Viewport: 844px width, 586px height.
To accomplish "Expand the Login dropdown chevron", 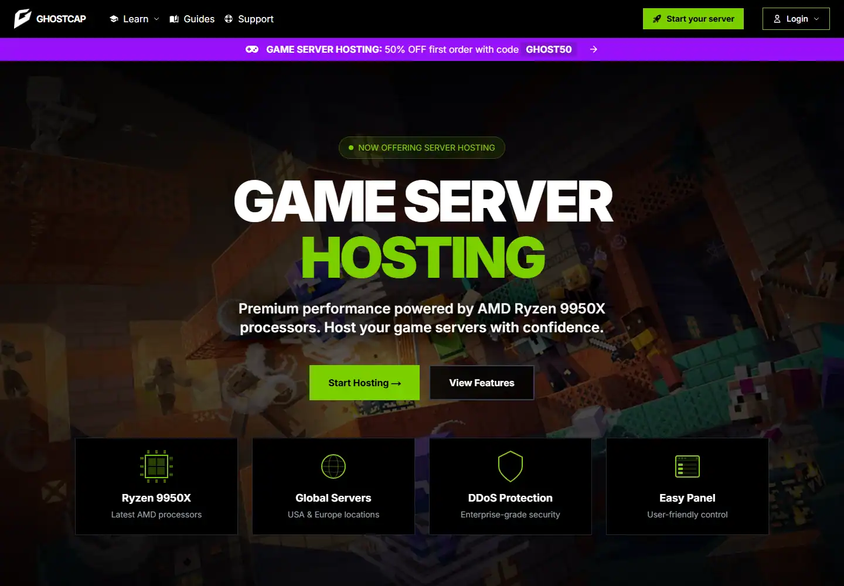I will coord(816,19).
